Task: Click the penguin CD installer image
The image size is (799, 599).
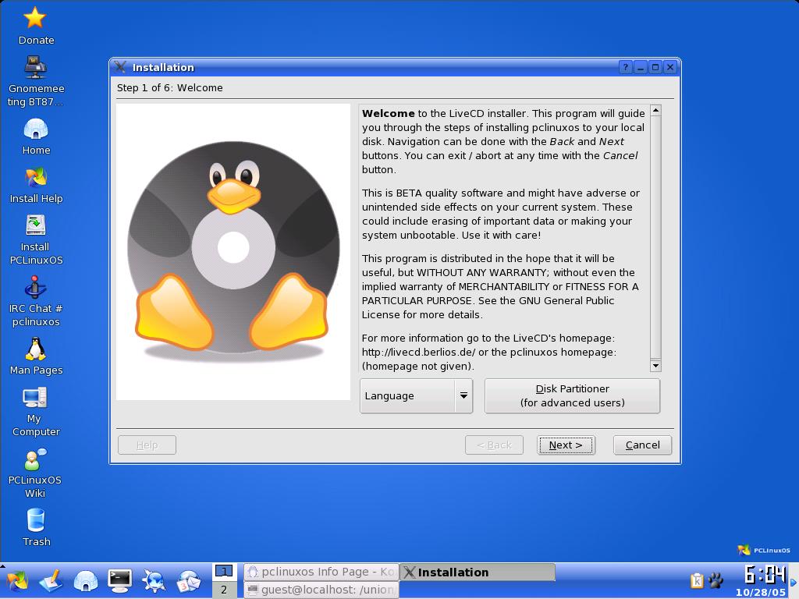Action: tap(233, 252)
